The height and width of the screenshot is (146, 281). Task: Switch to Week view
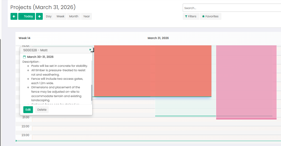[60, 16]
